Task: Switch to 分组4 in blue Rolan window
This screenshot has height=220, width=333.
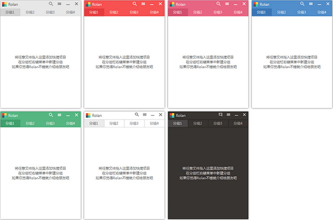Action: [322, 12]
